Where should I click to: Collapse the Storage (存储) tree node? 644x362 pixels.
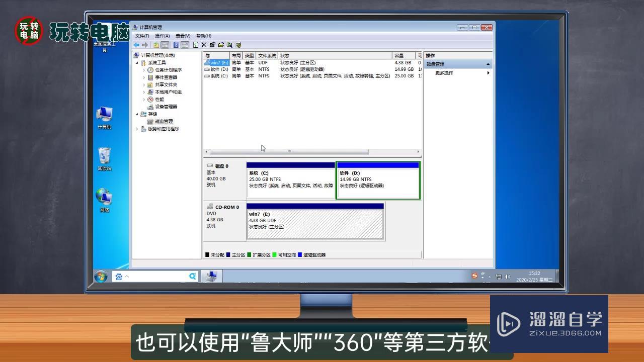[x=137, y=114]
